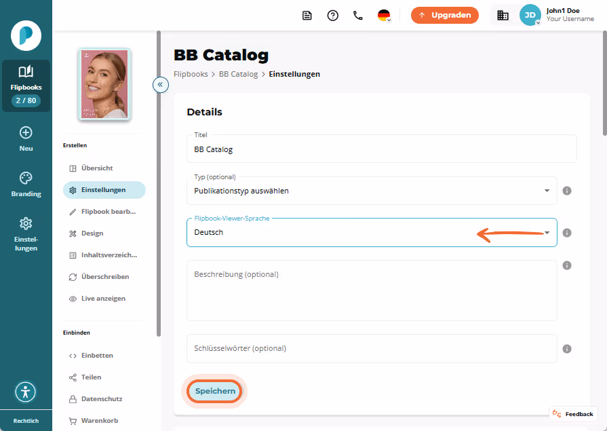Select Einstellungen in the flipbook menu
607x431 pixels.
pyautogui.click(x=104, y=190)
